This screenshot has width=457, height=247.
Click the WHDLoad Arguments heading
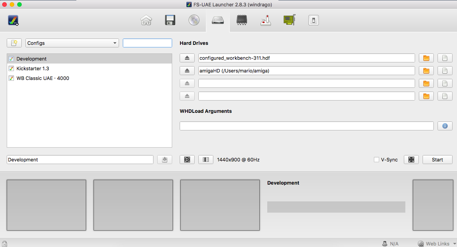(206, 111)
